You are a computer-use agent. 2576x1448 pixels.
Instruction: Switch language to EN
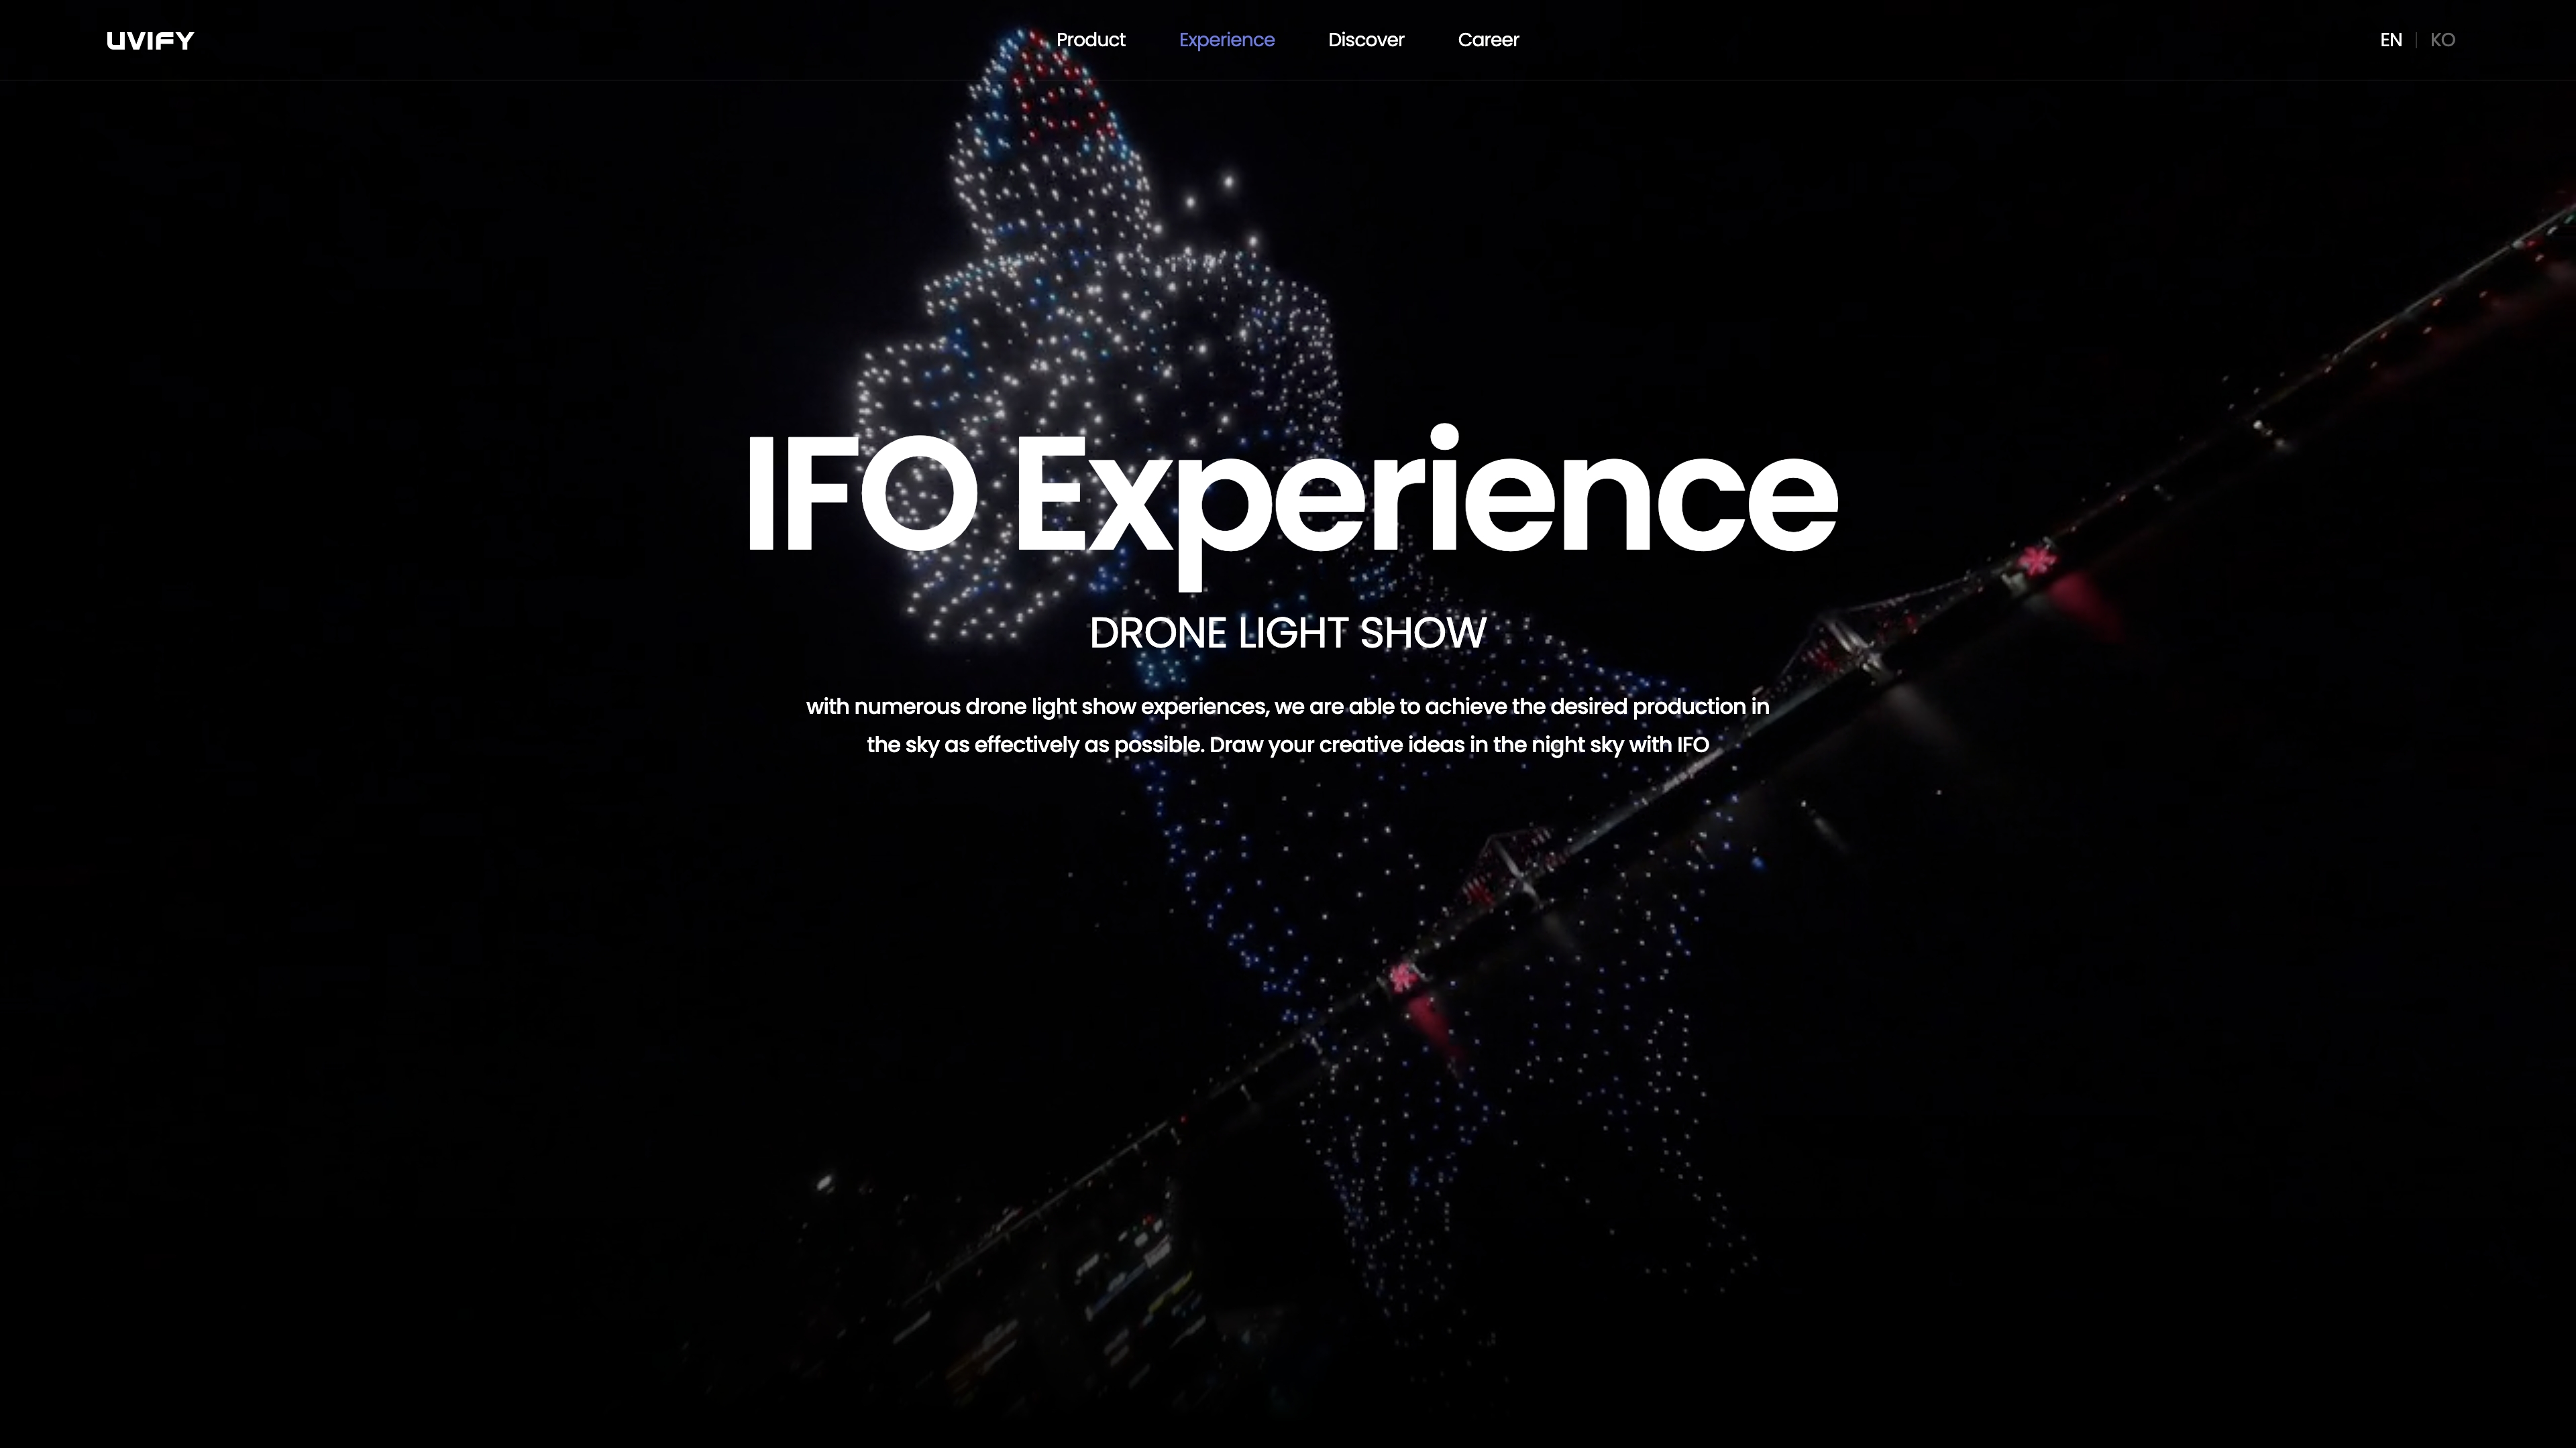pyautogui.click(x=2390, y=40)
